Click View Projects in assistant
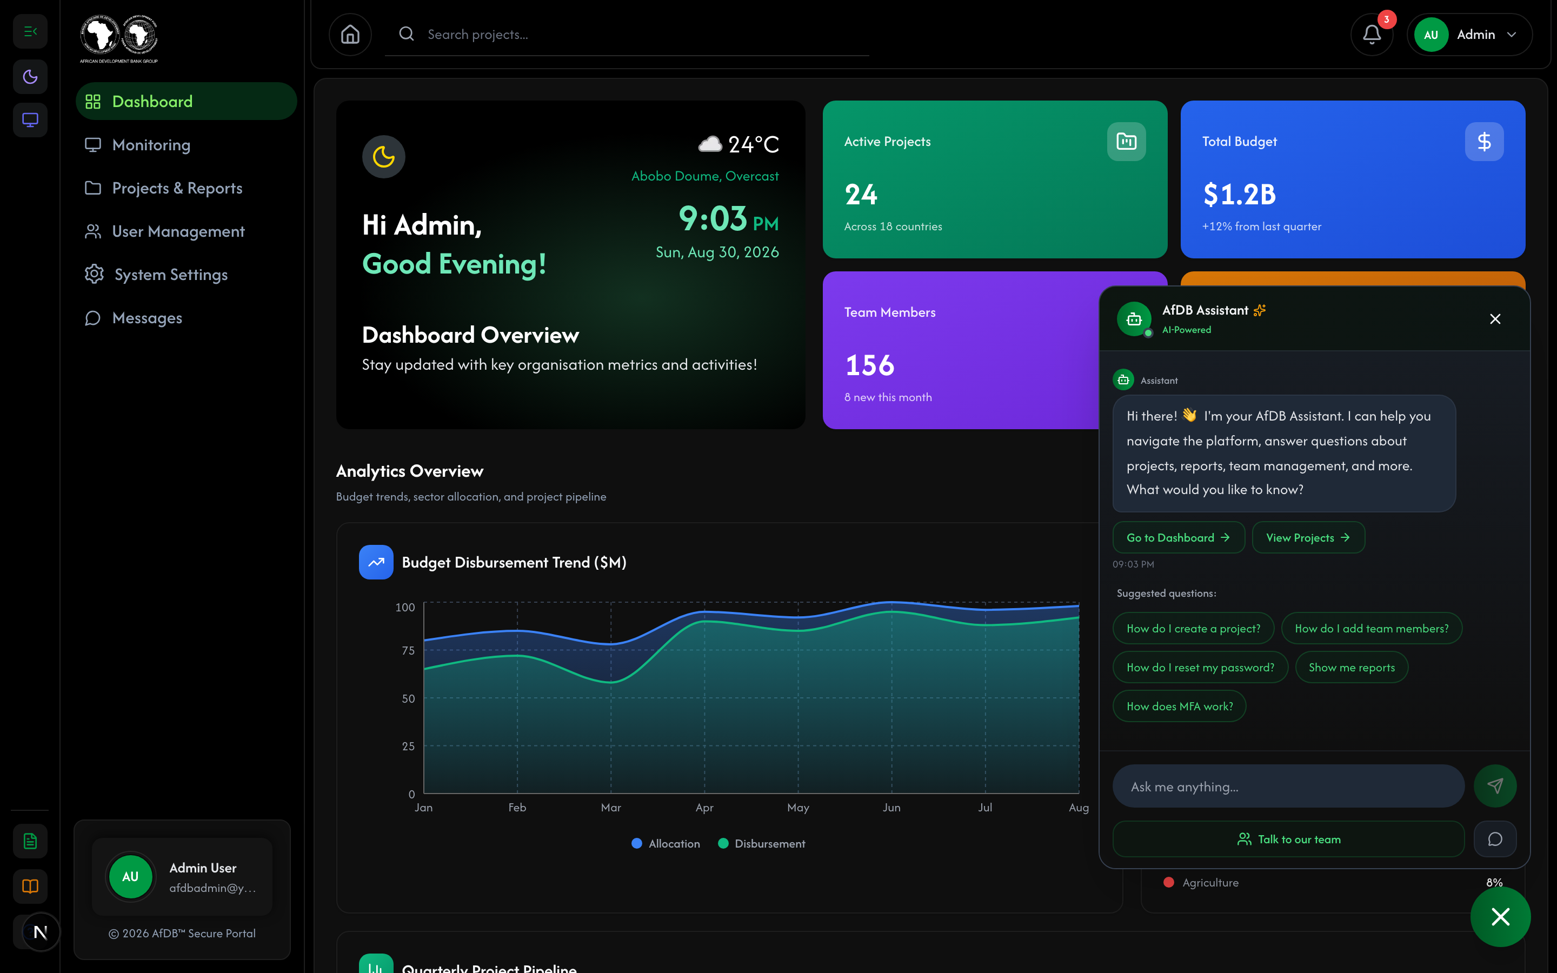 coord(1308,537)
